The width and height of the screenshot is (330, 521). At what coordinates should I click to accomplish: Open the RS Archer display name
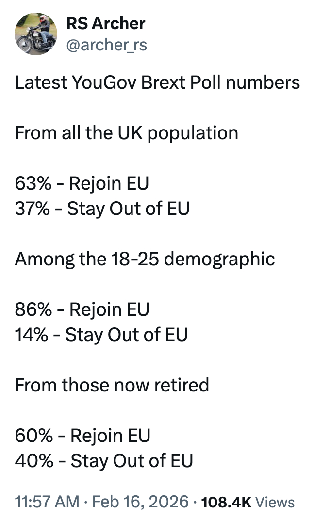click(105, 23)
